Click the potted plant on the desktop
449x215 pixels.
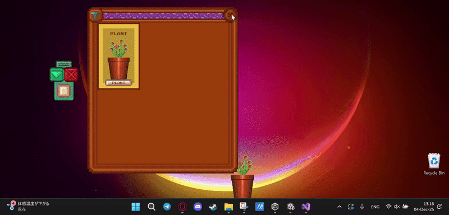[x=243, y=177]
